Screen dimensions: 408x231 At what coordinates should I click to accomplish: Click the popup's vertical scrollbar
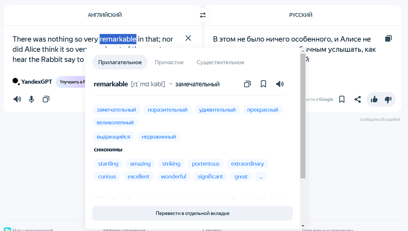point(303,118)
